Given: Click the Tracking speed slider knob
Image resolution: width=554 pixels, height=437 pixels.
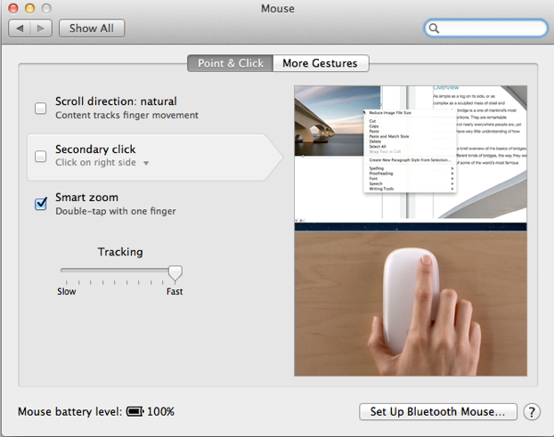Looking at the screenshot, I should (x=175, y=272).
